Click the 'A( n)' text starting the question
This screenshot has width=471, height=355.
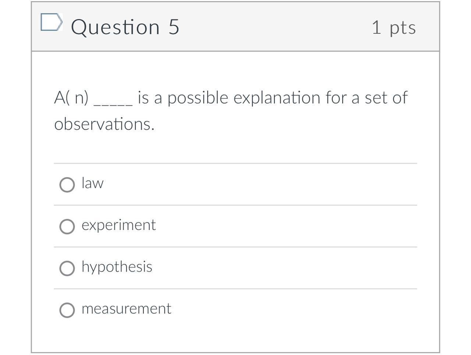[x=71, y=98]
